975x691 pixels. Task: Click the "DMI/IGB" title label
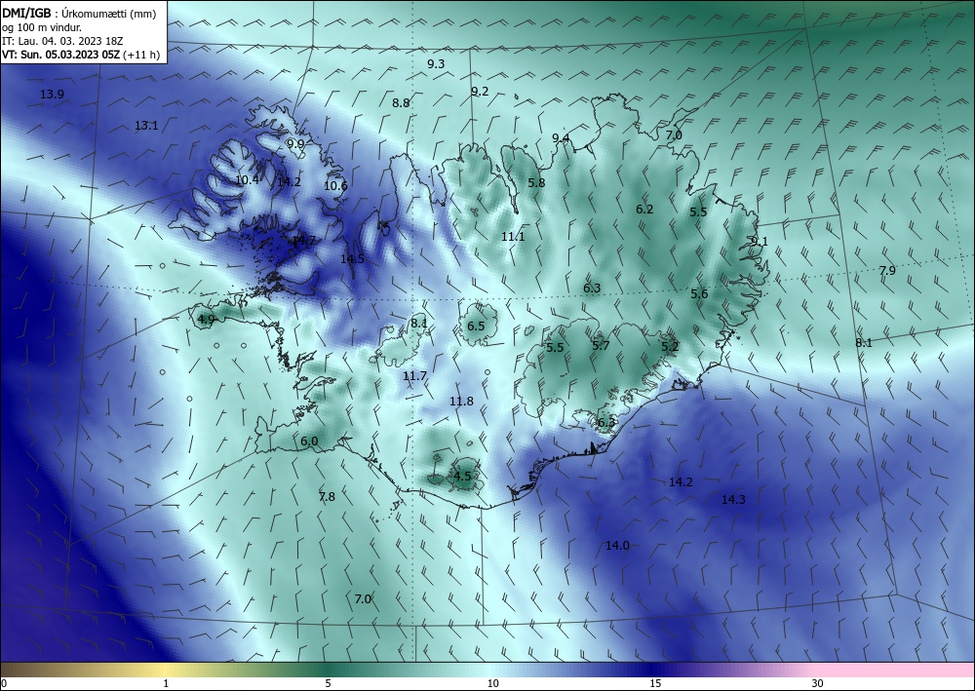tap(24, 13)
